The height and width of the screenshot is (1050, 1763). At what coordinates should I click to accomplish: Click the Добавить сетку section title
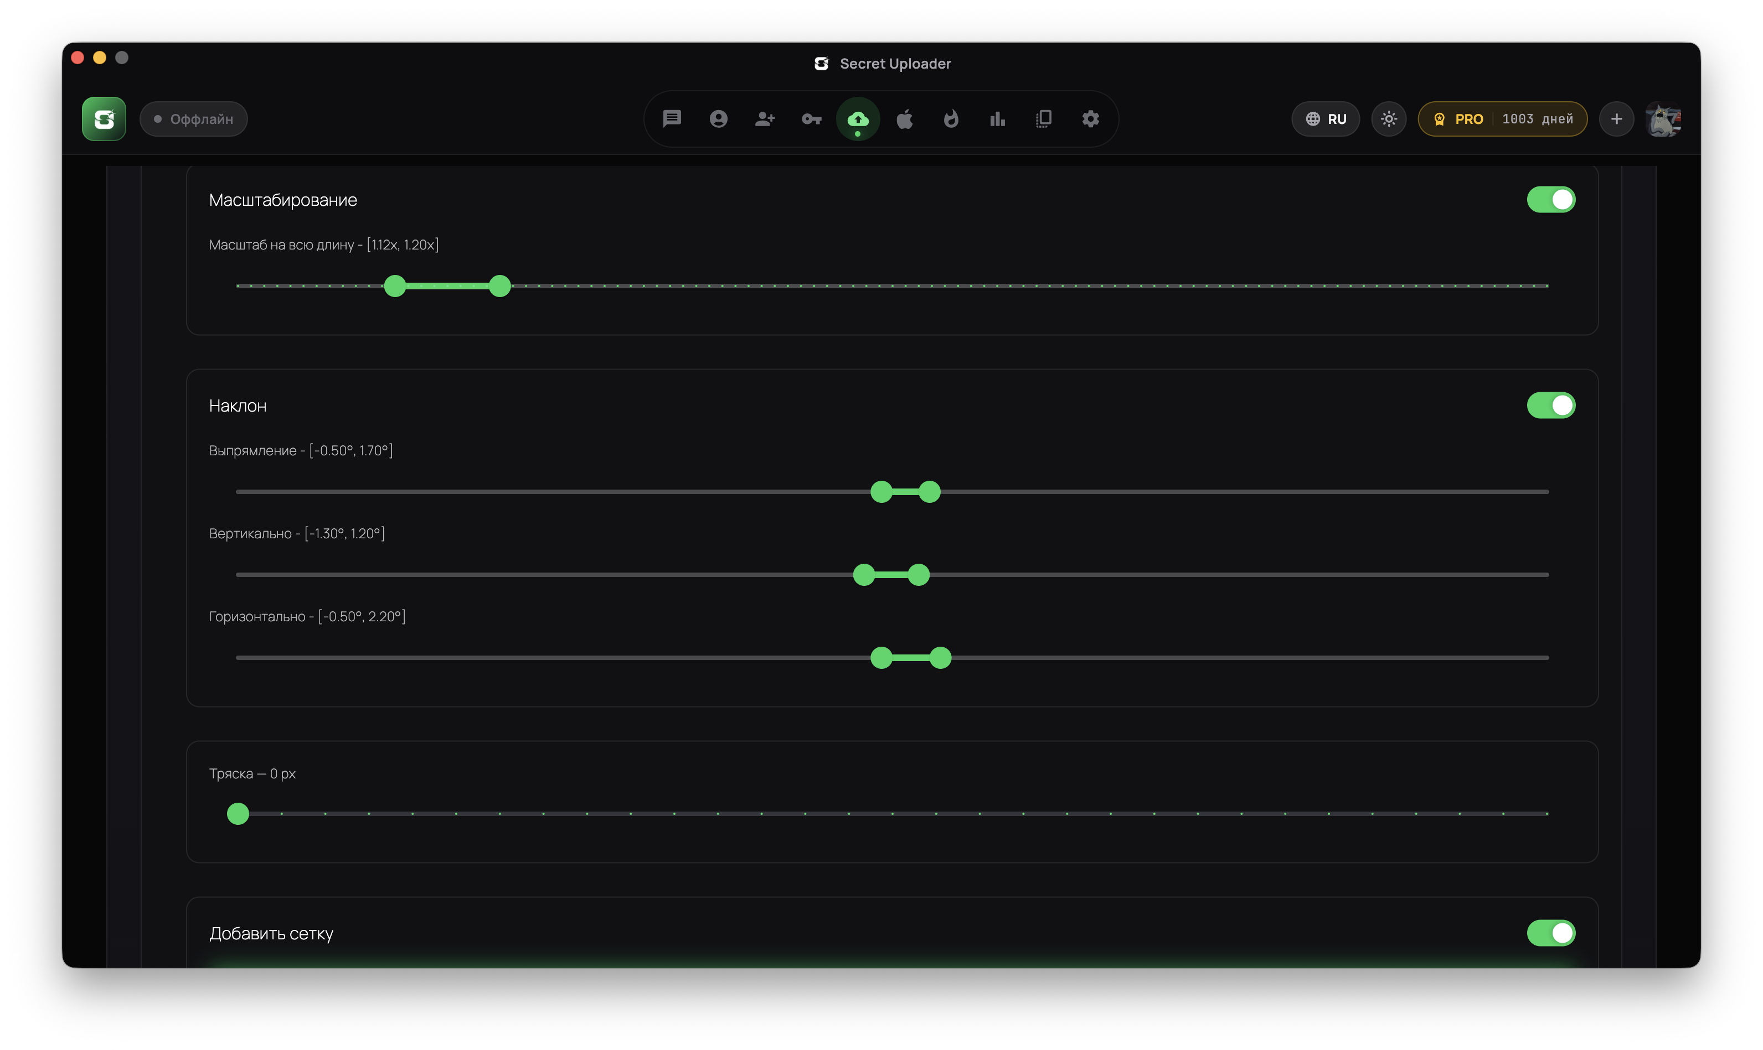click(x=271, y=934)
